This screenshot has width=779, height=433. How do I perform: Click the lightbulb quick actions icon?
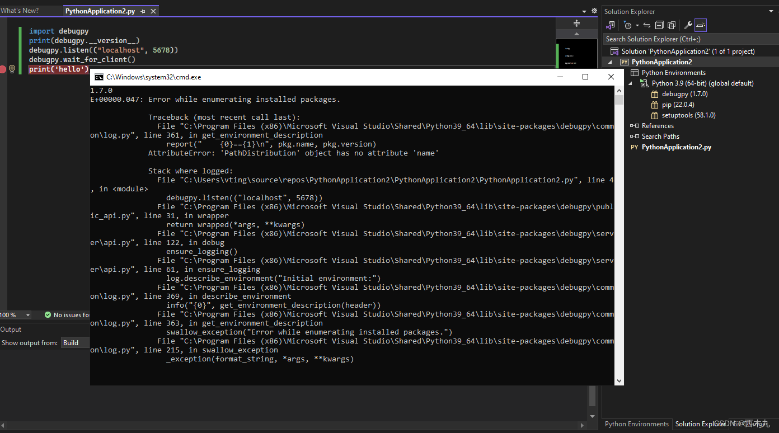pos(12,69)
